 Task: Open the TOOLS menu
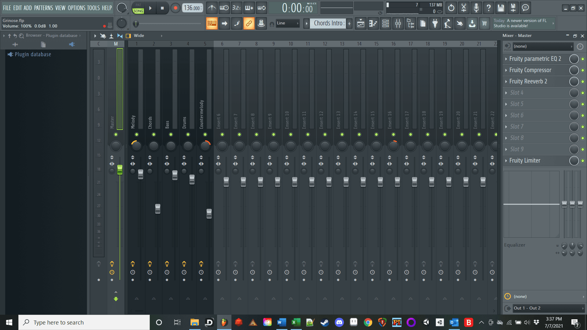(93, 8)
